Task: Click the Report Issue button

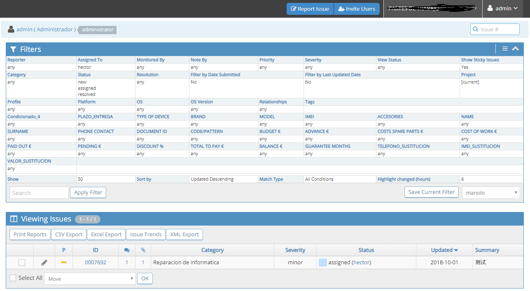Action: pyautogui.click(x=310, y=9)
